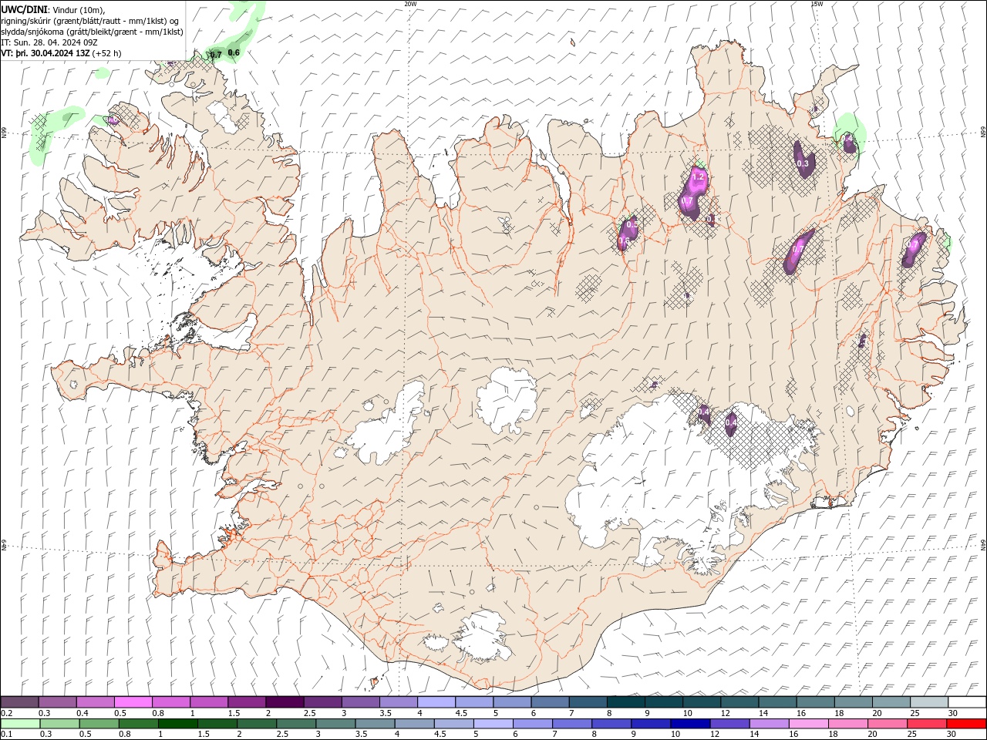Image resolution: width=987 pixels, height=740 pixels.
Task: Click the '0.3' value on the northeast purple patch
Action: tap(803, 163)
